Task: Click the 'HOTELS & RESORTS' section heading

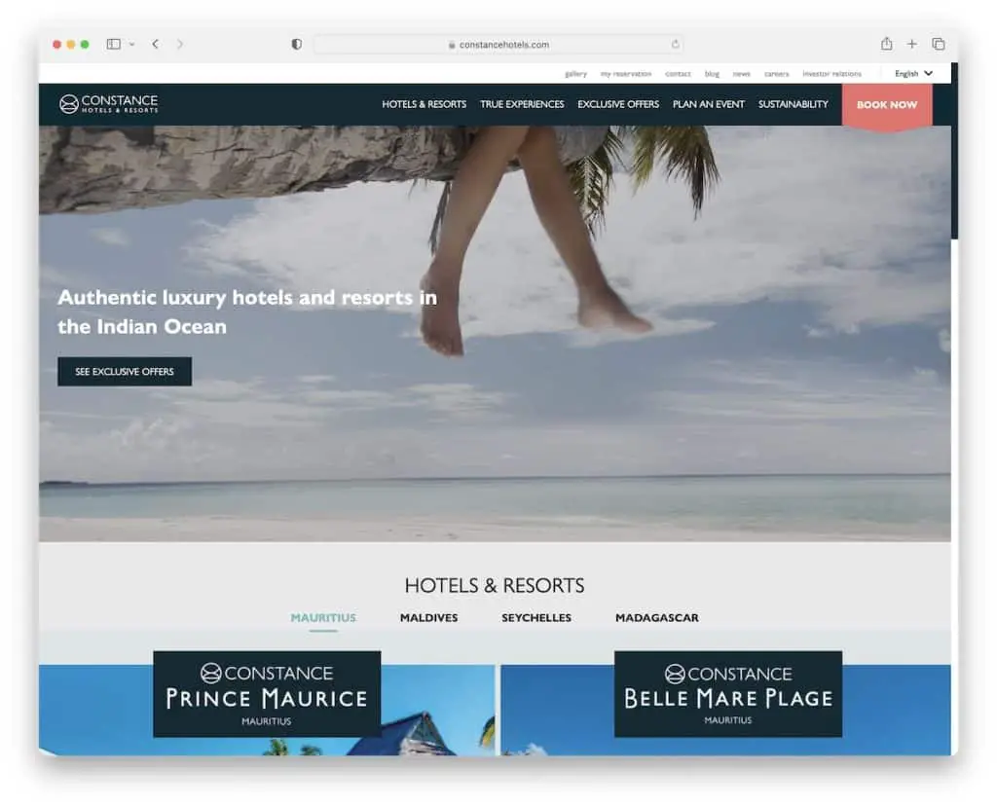Action: 495,585
